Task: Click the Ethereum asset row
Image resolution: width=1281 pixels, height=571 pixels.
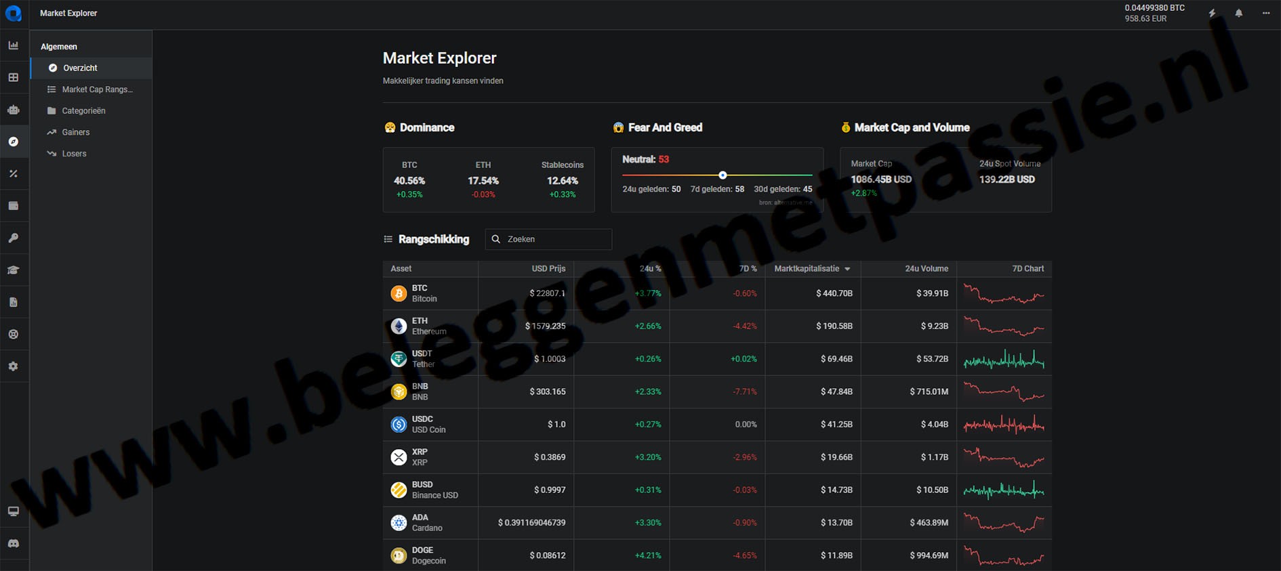Action: (x=428, y=326)
